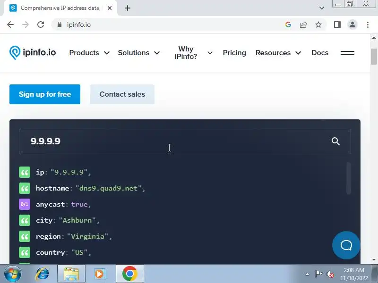Click the taskbar clock showing 2:08 AM
378x283 pixels.
pyautogui.click(x=354, y=274)
